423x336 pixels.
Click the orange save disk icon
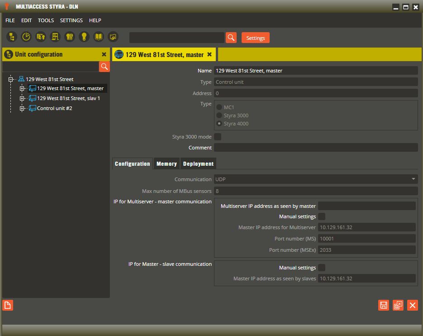pos(383,305)
